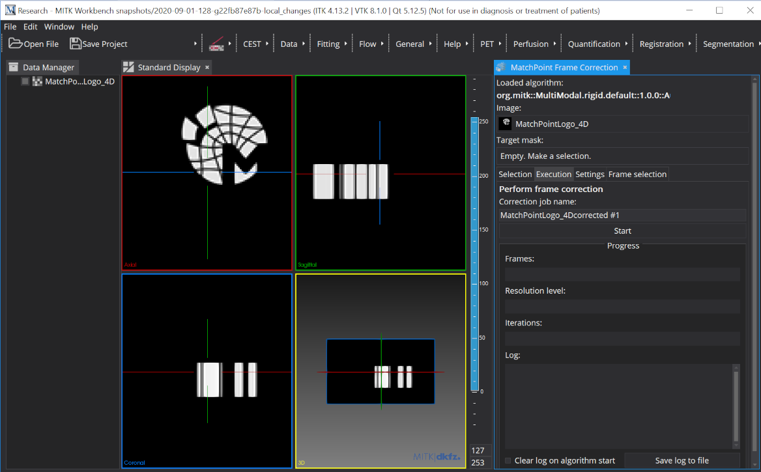This screenshot has height=472, width=761.
Task: Click inside the Log text area
Action: pos(619,406)
